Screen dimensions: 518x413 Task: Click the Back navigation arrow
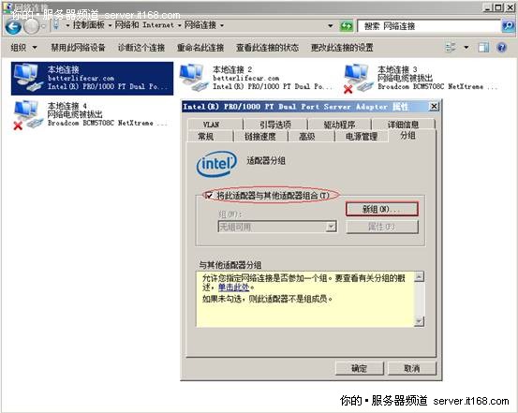point(13,26)
